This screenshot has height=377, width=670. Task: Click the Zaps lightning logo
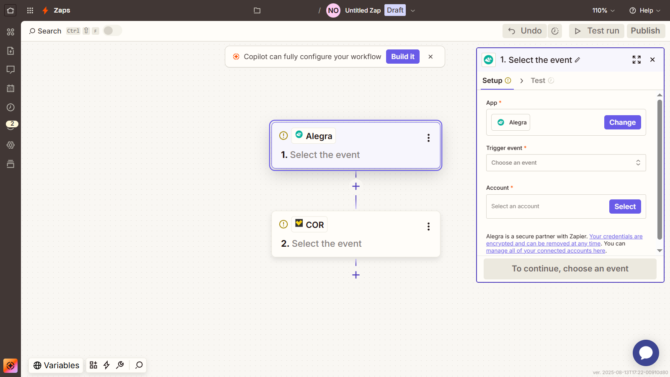pos(45,10)
